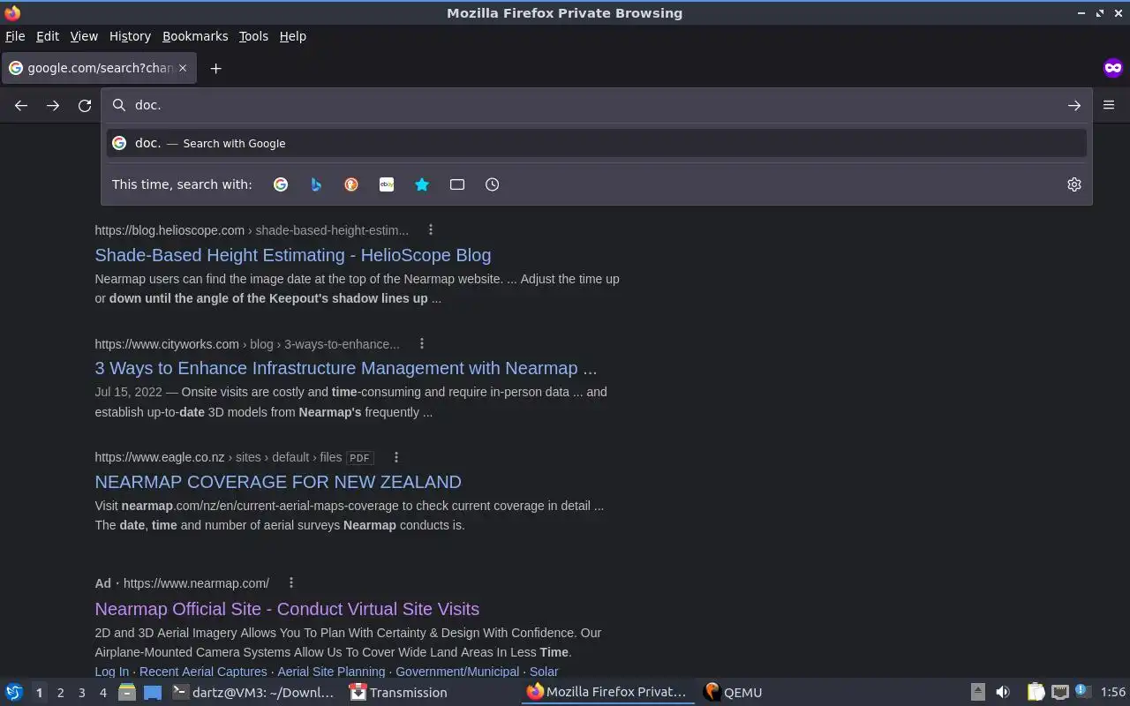Open options for eagle.co.nz result
The width and height of the screenshot is (1130, 706).
click(396, 457)
